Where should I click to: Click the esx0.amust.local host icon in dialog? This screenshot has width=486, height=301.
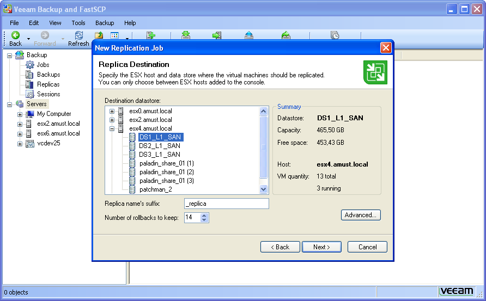pyautogui.click(x=121, y=111)
